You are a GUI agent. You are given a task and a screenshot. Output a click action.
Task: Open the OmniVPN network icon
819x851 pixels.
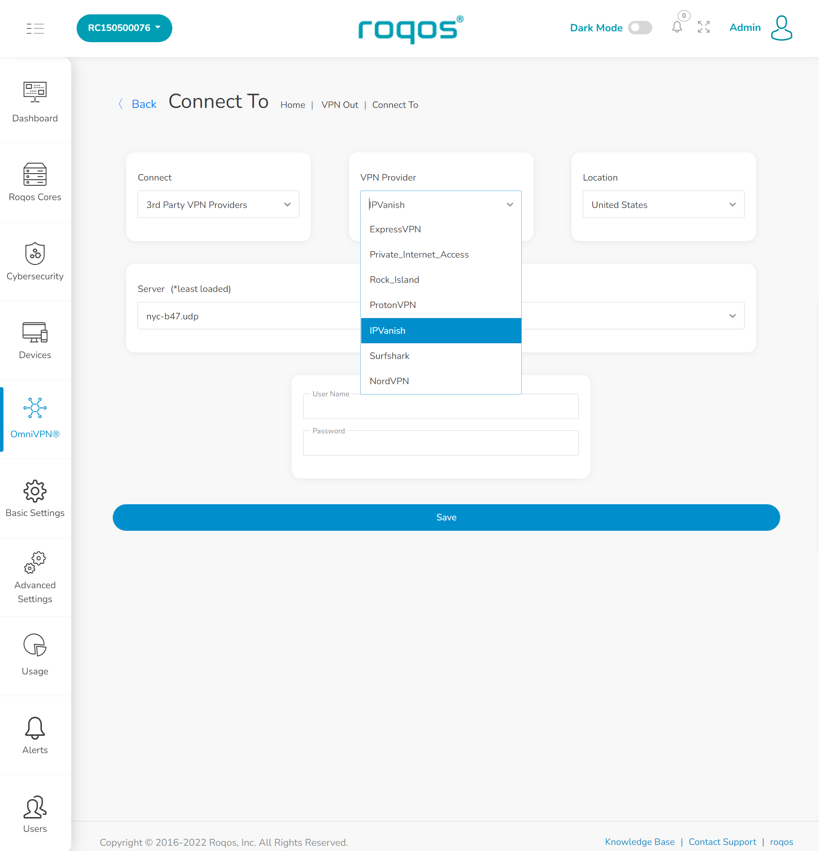35,408
